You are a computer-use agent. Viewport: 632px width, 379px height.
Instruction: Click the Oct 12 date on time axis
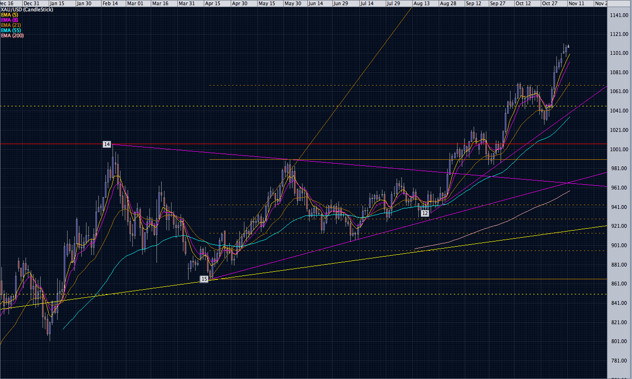coord(524,3)
